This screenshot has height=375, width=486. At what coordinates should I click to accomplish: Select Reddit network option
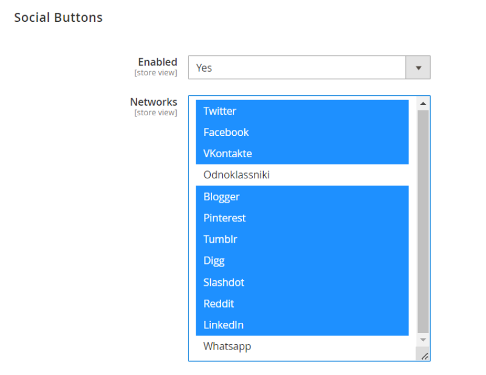[302, 304]
